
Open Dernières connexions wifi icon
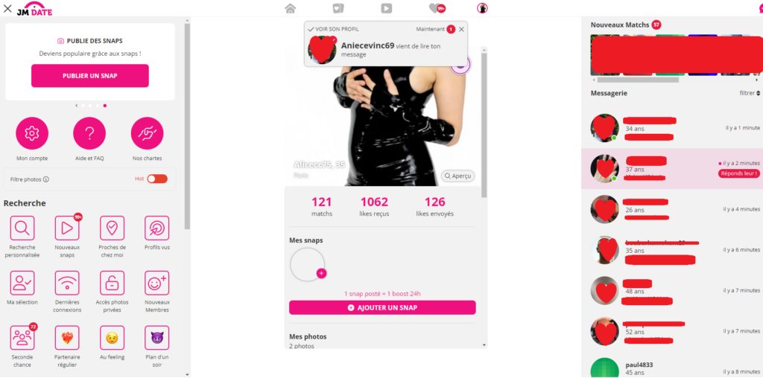[67, 283]
